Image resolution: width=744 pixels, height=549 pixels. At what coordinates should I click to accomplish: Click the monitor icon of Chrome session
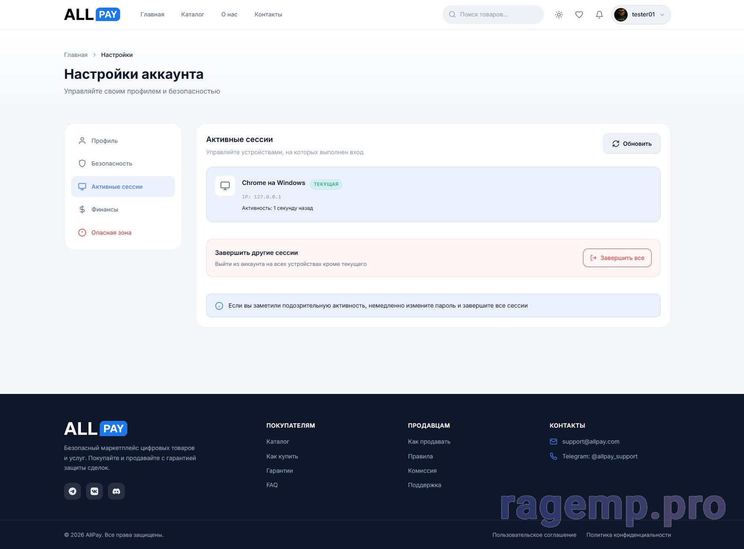point(225,186)
